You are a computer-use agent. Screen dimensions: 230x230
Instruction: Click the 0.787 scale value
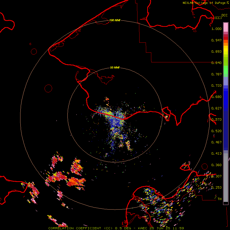[x=216, y=74]
